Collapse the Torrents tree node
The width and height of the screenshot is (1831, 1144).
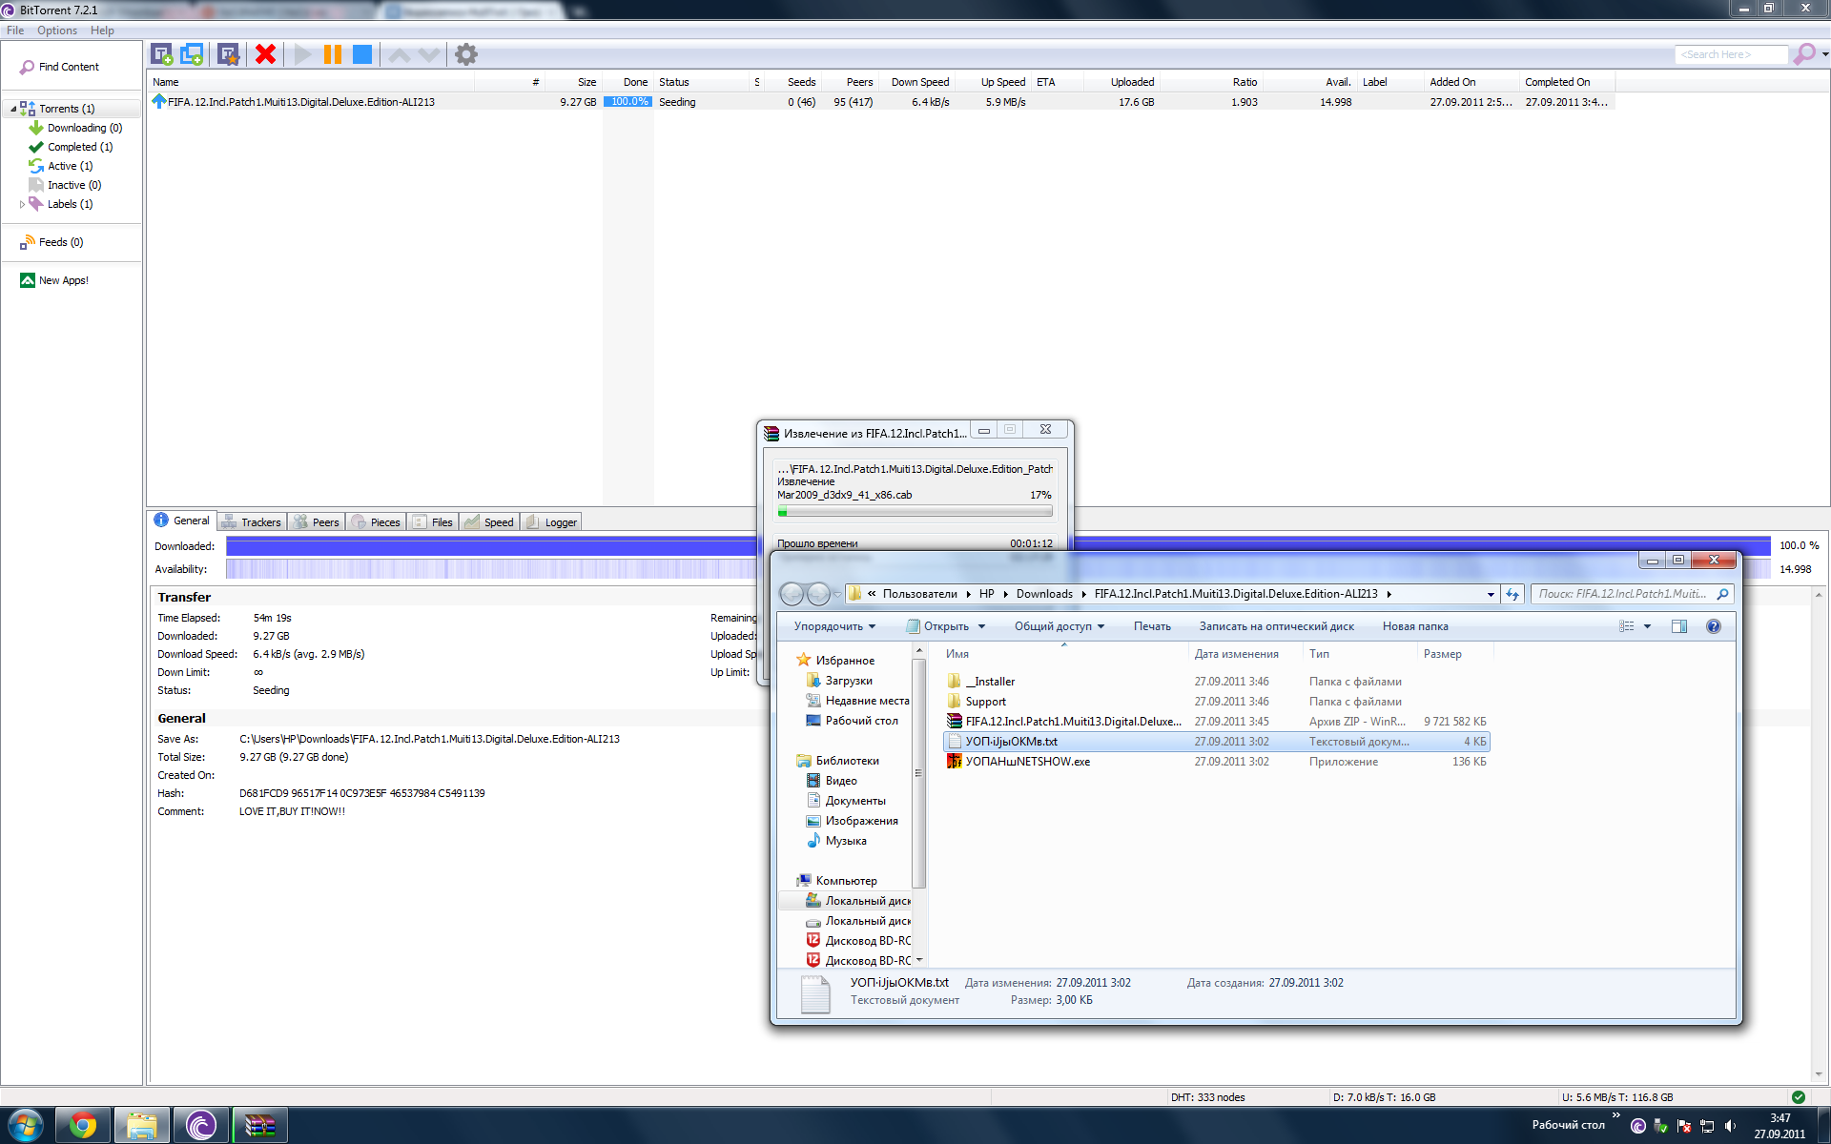pyautogui.click(x=13, y=109)
